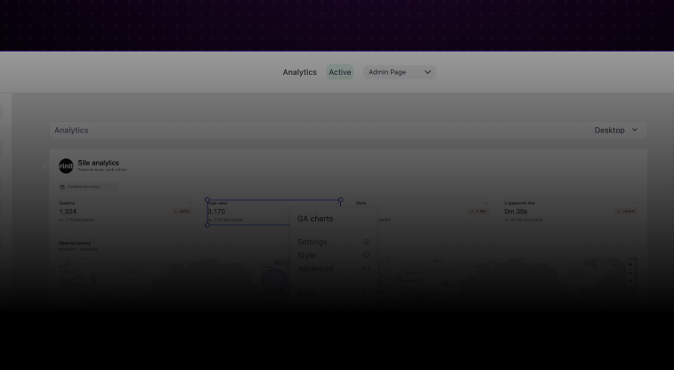Select Style in GA charts menu
The height and width of the screenshot is (370, 674).
coord(306,255)
